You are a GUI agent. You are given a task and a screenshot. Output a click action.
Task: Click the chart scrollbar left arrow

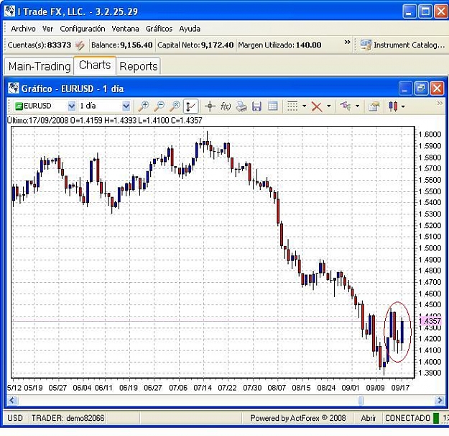pyautogui.click(x=12, y=400)
